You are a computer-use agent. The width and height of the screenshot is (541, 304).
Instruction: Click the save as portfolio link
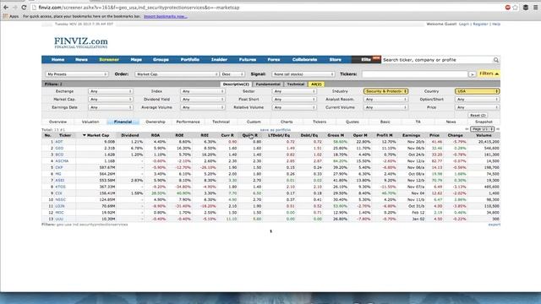(x=276, y=130)
